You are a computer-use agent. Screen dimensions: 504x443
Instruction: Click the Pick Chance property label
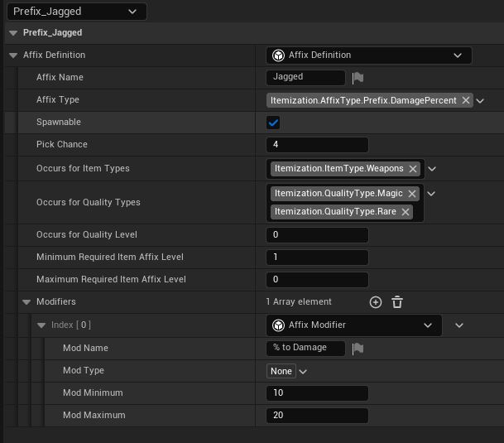pos(62,144)
